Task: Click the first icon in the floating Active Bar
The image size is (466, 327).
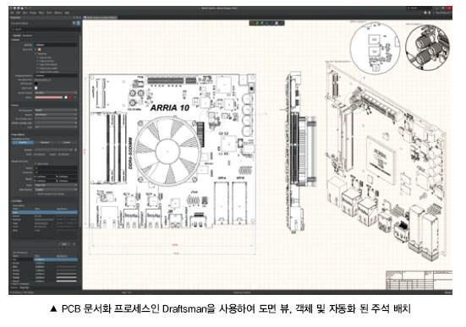Action: [253, 23]
